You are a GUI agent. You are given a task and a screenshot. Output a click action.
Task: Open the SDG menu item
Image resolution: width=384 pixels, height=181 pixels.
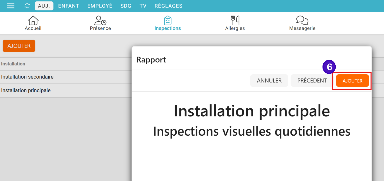126,6
